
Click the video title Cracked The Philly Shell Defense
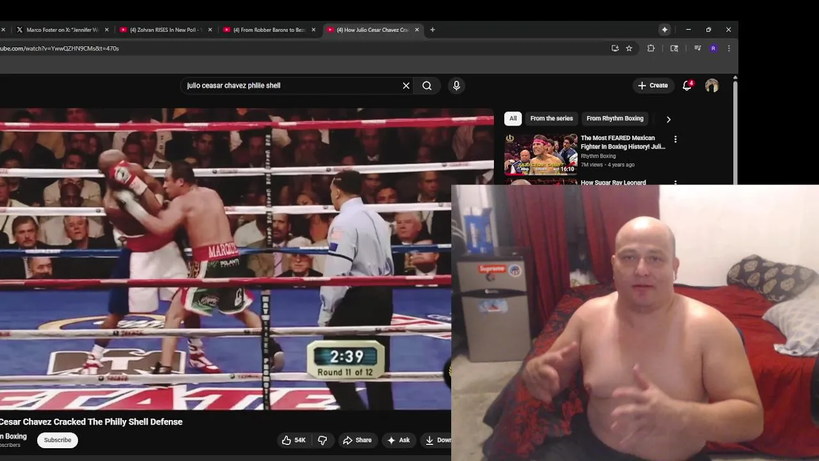(x=91, y=422)
